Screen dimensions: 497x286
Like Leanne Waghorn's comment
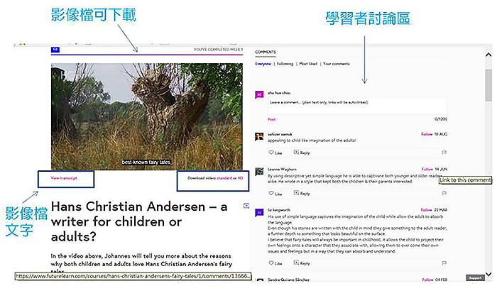coord(275,193)
